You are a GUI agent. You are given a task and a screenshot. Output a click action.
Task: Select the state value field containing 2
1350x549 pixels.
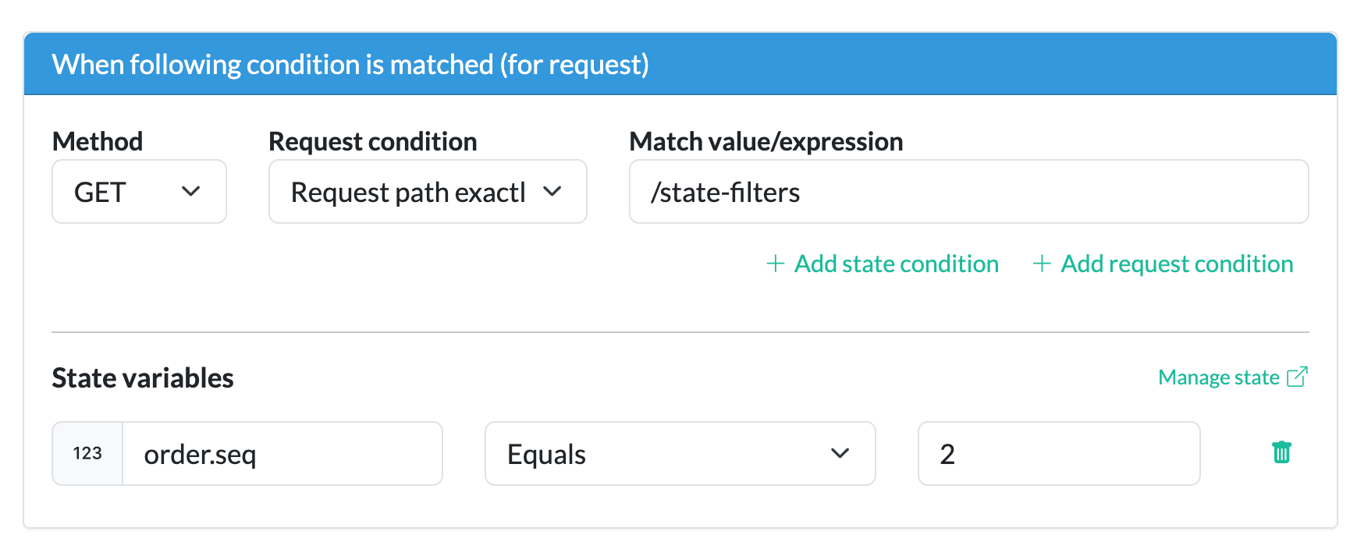click(x=1058, y=454)
